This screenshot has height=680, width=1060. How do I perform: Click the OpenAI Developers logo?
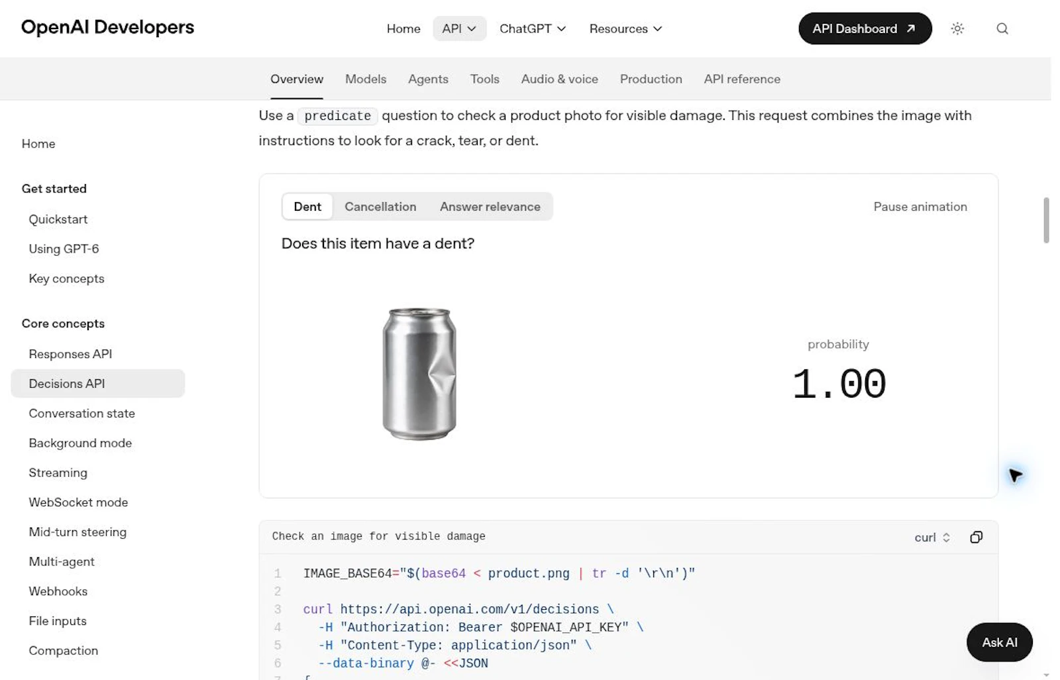pyautogui.click(x=107, y=27)
